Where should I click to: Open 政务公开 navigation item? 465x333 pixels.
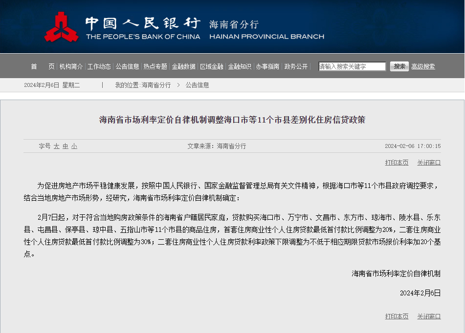(x=296, y=66)
